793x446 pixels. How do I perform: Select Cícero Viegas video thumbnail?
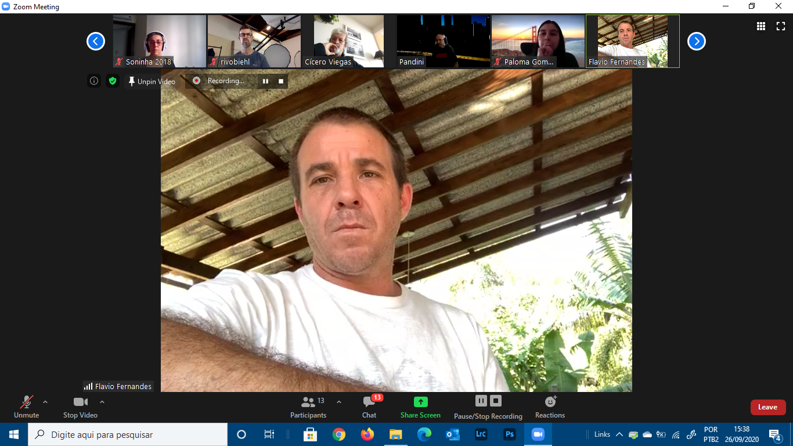348,41
